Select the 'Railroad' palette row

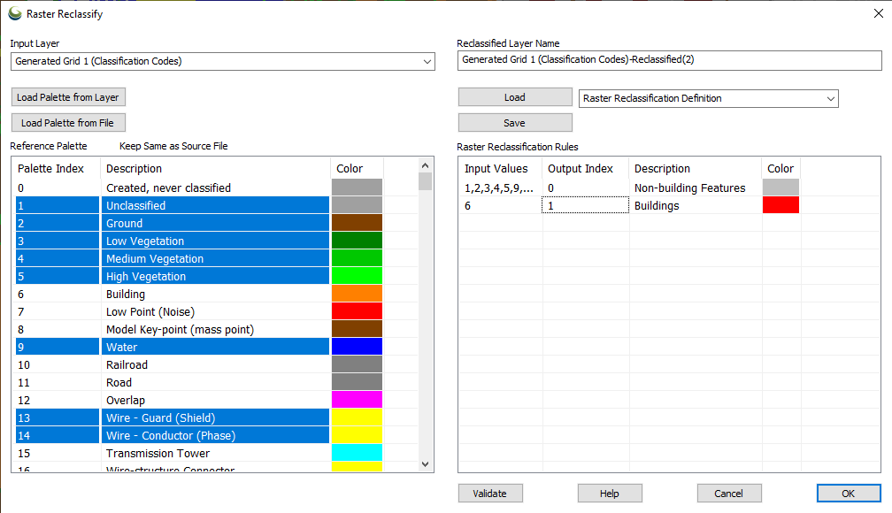click(x=199, y=364)
